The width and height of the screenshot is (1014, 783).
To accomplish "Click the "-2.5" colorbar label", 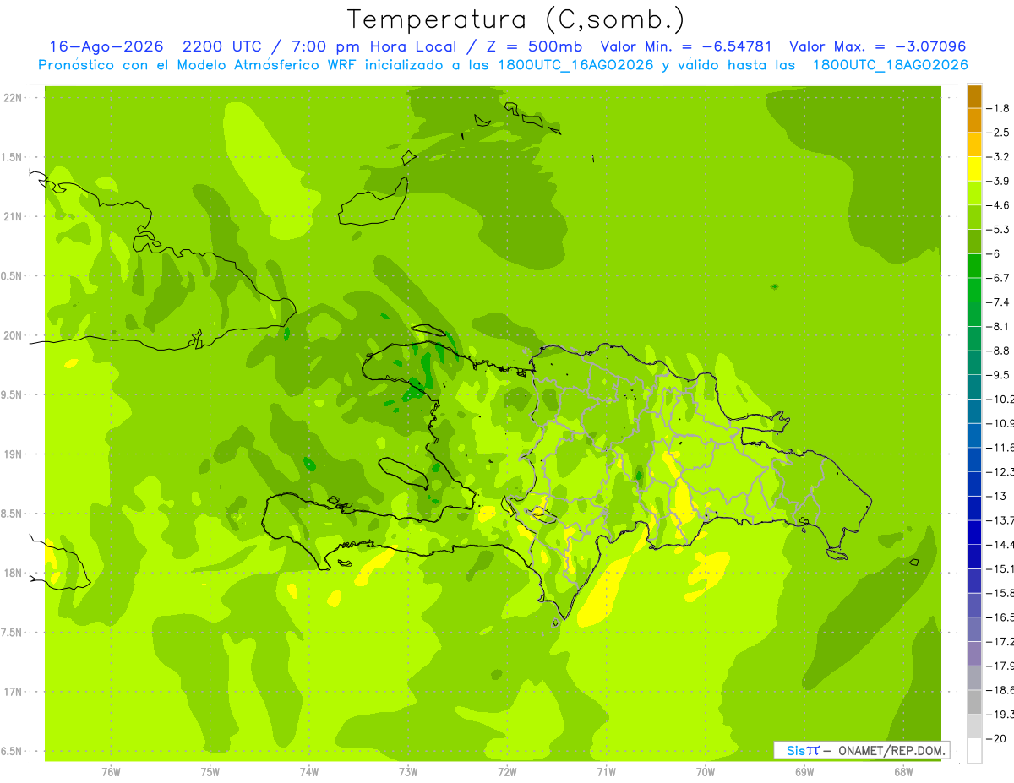I will point(1000,133).
